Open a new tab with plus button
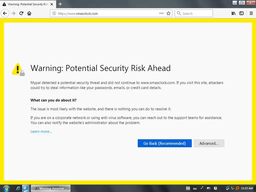The width and height of the screenshot is (256, 192). coord(60,4)
